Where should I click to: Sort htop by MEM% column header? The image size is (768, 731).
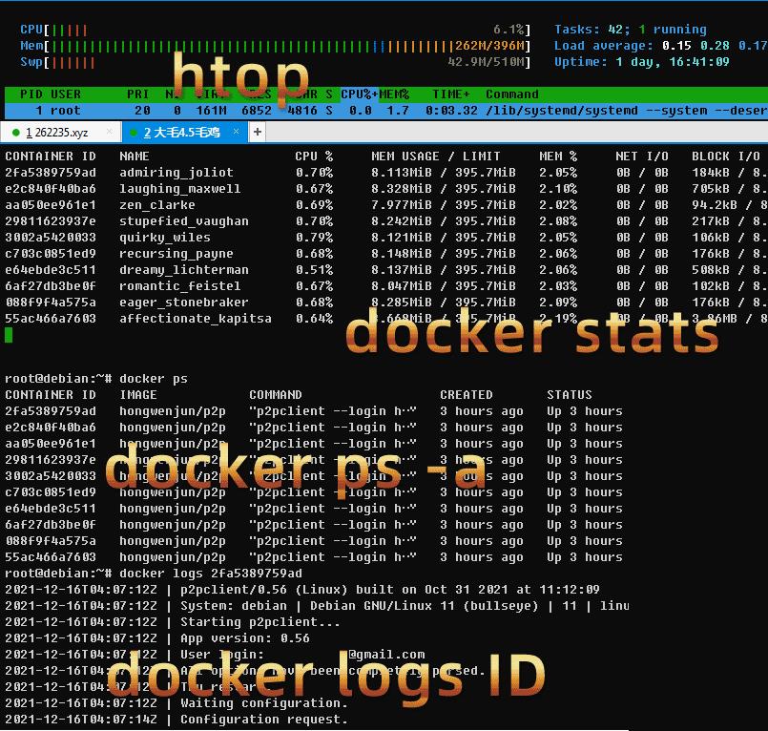coord(394,94)
